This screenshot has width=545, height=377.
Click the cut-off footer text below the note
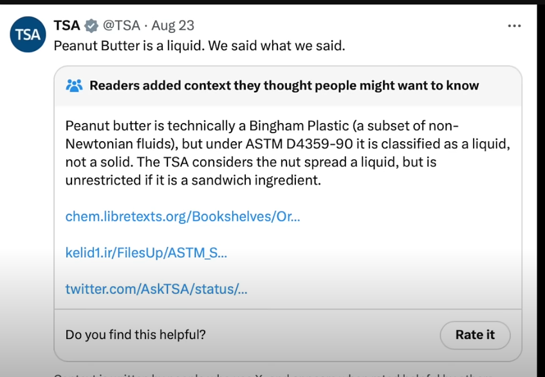[x=273, y=374]
